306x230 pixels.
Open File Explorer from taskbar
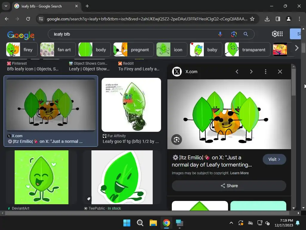click(153, 223)
